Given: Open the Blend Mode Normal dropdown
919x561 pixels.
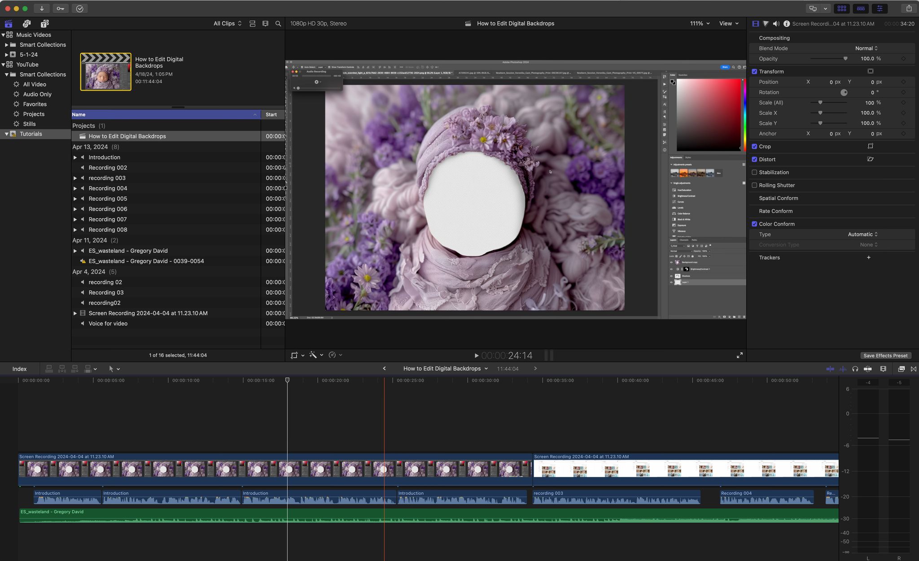Looking at the screenshot, I should coord(866,48).
